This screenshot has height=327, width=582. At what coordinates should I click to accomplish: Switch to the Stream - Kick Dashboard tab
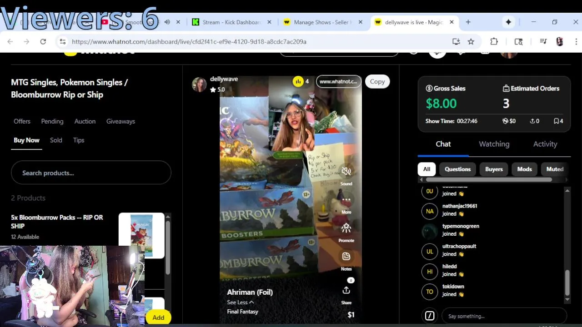(231, 22)
